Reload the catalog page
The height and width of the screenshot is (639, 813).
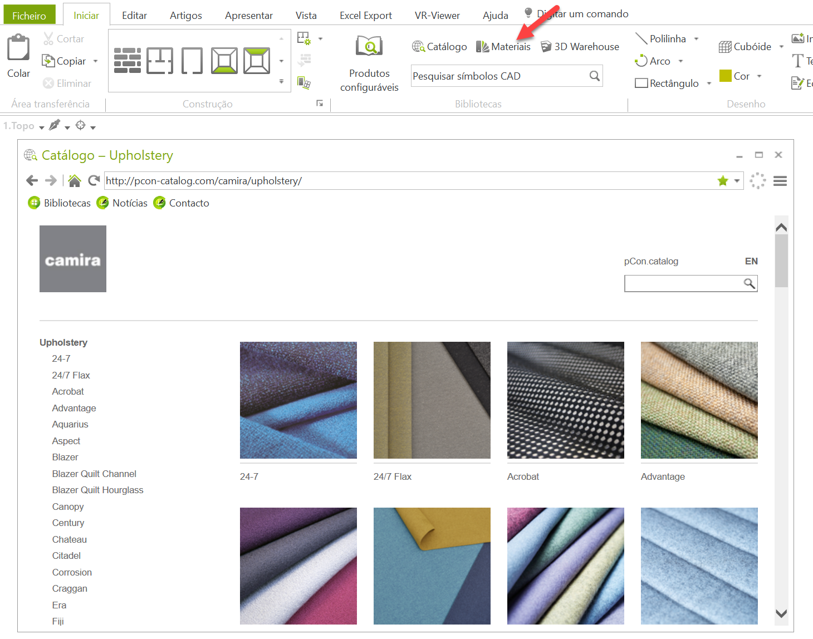pos(94,180)
